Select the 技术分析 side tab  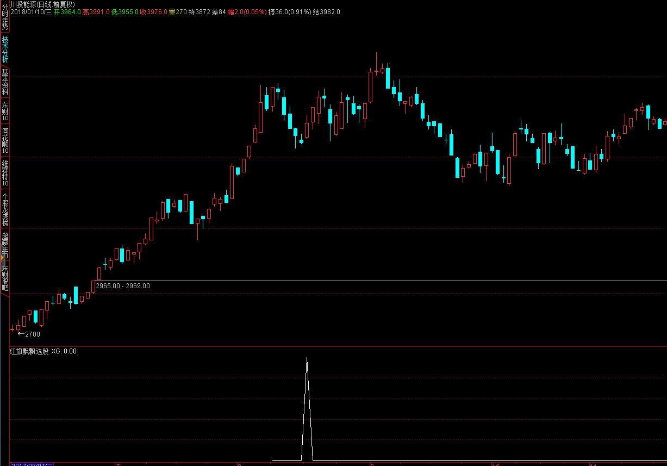pos(5,50)
